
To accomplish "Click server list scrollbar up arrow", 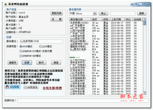I will (x=144, y=20).
